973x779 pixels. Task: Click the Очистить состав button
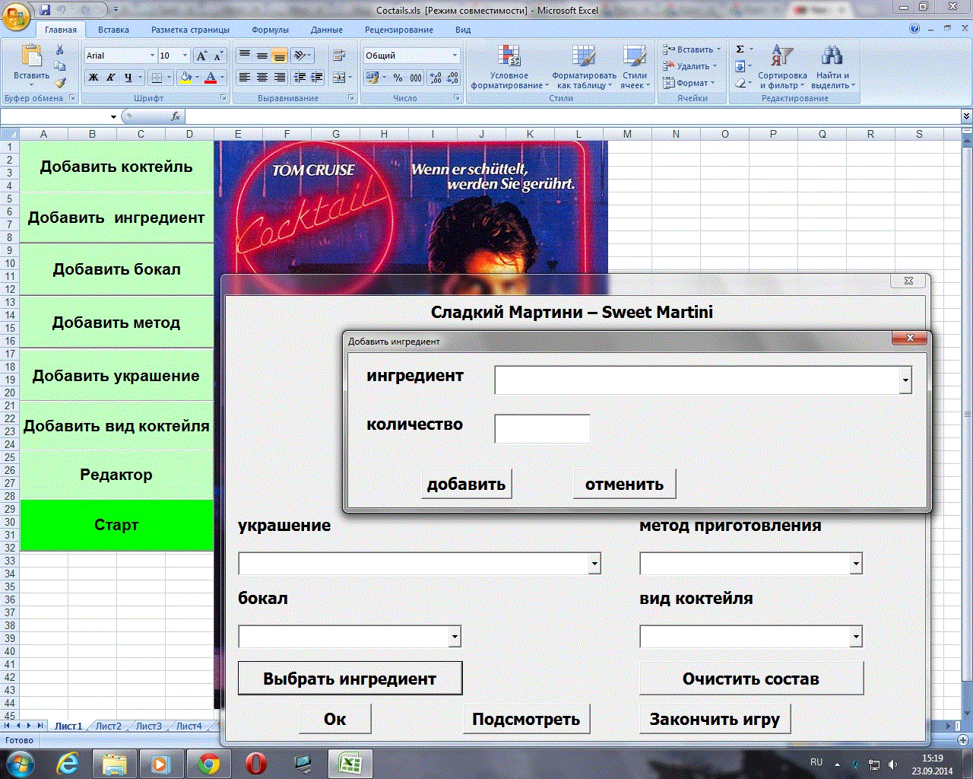pyautogui.click(x=751, y=679)
